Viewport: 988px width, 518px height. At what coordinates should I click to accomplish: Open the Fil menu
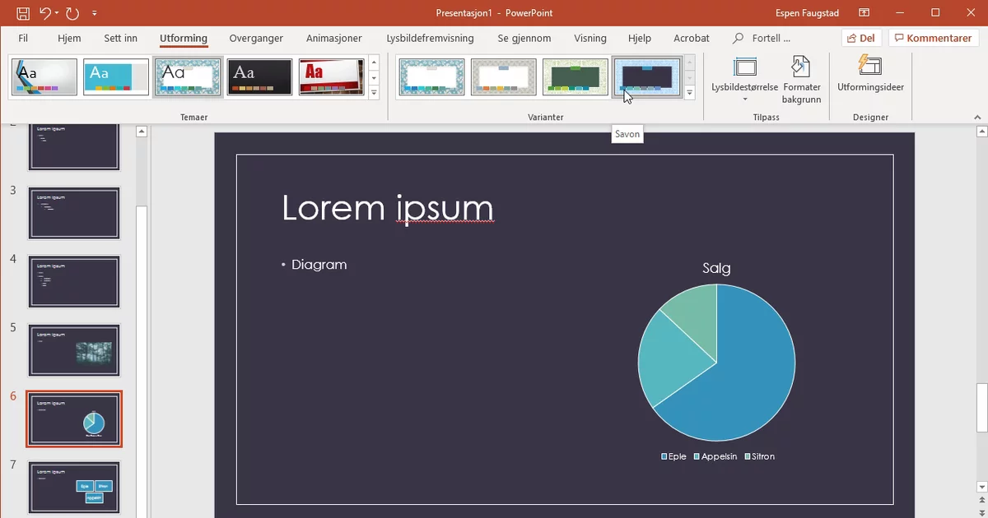(x=23, y=38)
